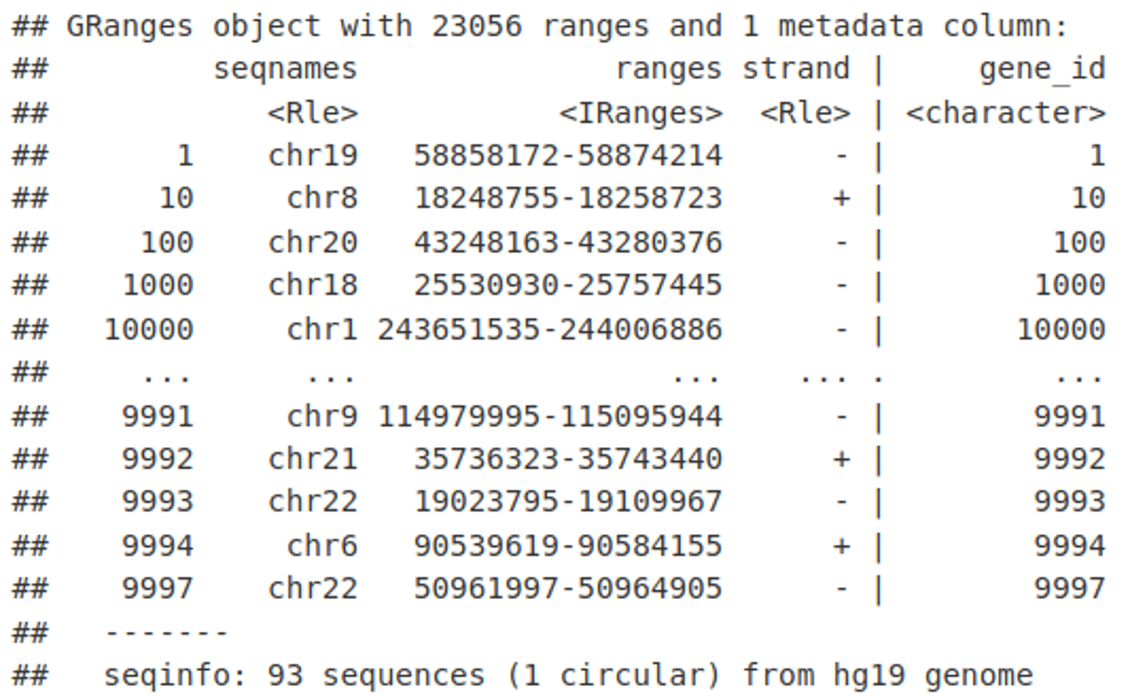This screenshot has height=696, width=1147.
Task: Select range 18248755-18258723 on chr8
Action: 568,199
